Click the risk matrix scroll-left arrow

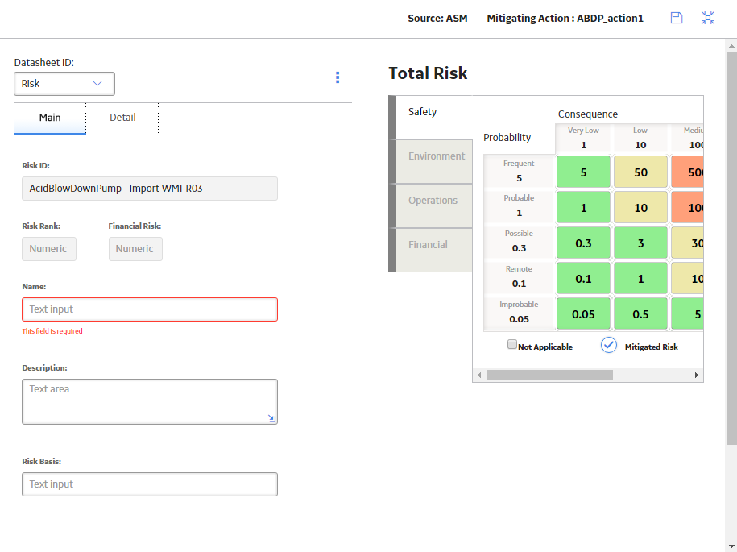tap(479, 376)
